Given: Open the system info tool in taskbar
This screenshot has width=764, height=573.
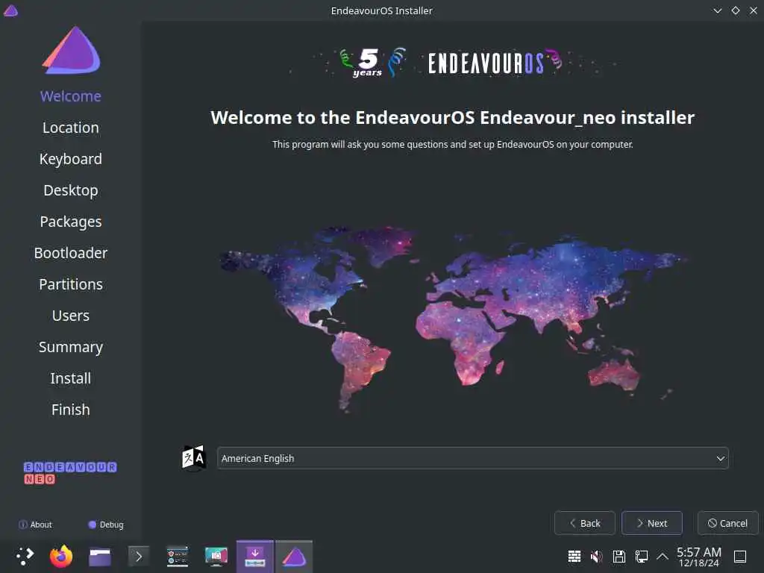Looking at the screenshot, I should click(x=178, y=556).
